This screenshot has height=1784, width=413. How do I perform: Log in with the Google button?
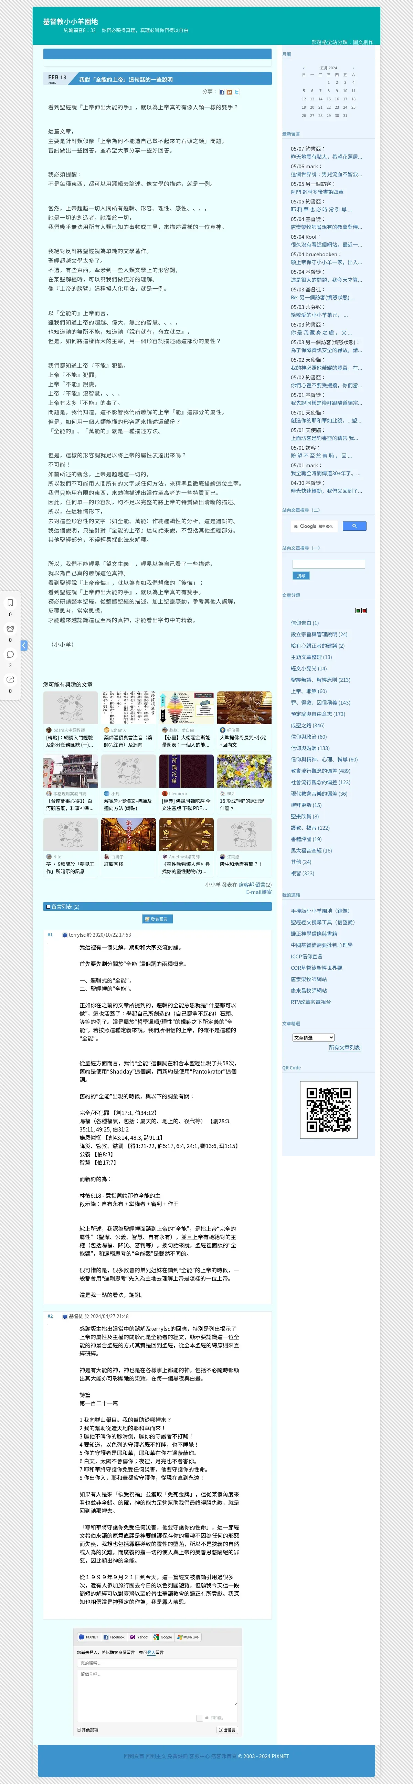click(163, 1637)
